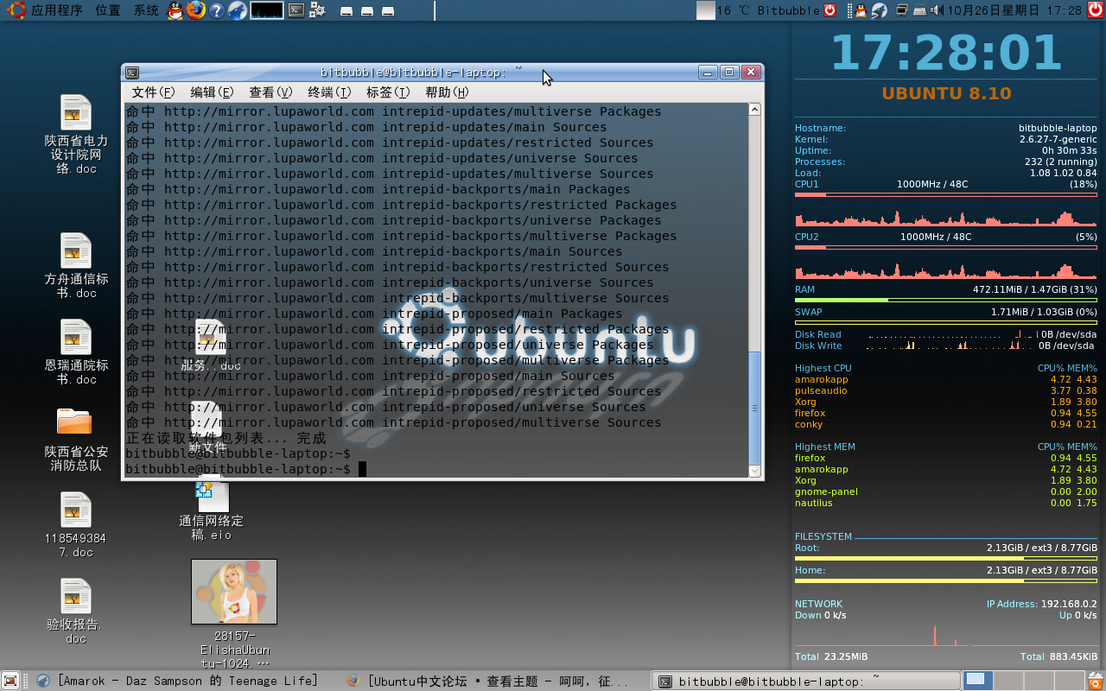Click terminal scrollbar up arrow
Screen dimensions: 1106x691
pos(754,110)
